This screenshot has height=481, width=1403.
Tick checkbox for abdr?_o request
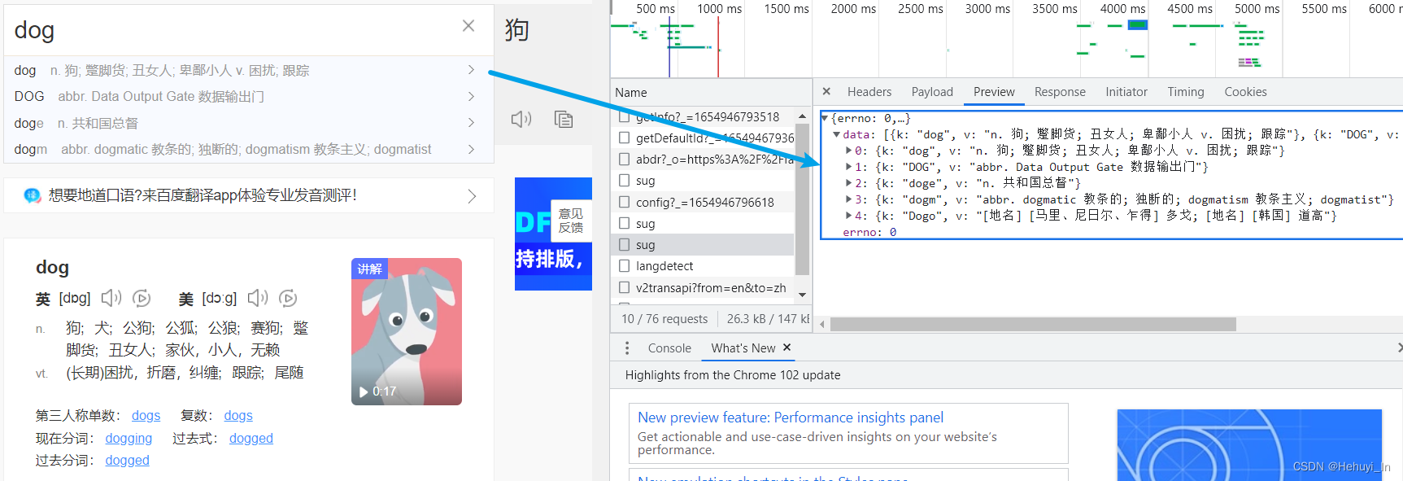(x=625, y=160)
